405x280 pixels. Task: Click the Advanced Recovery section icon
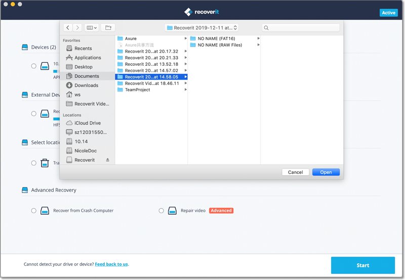[x=25, y=190]
